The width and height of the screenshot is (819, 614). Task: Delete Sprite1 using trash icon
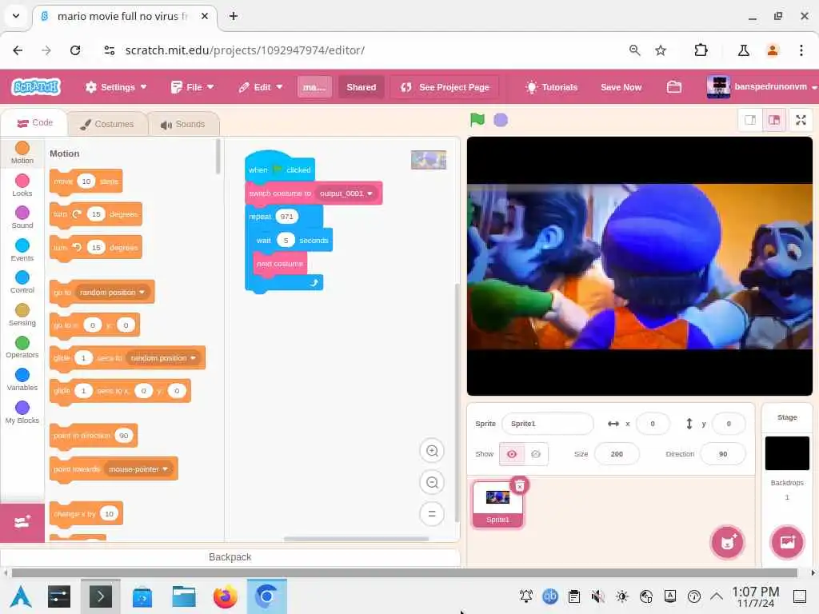tap(519, 486)
